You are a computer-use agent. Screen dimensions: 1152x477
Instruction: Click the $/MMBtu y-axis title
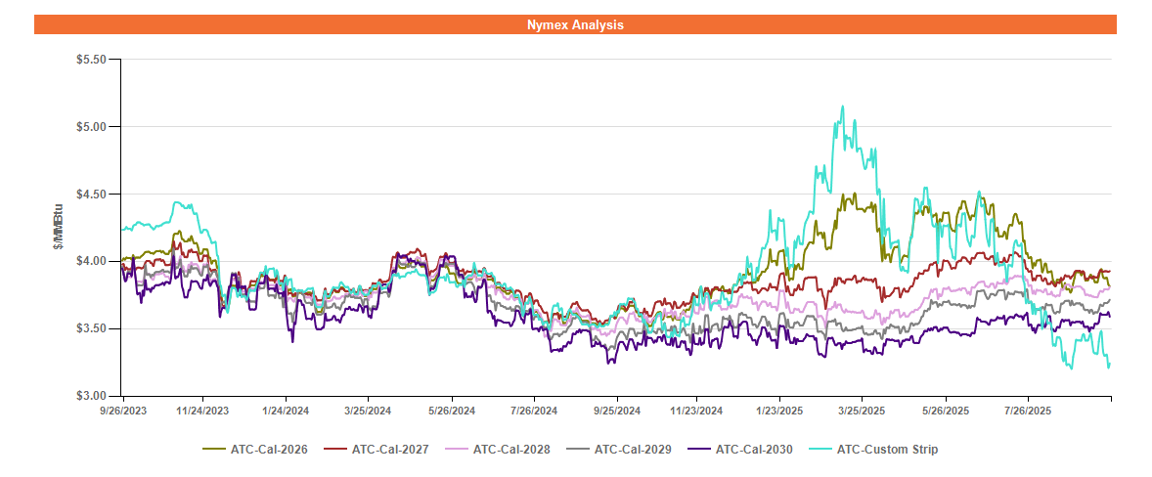(61, 227)
